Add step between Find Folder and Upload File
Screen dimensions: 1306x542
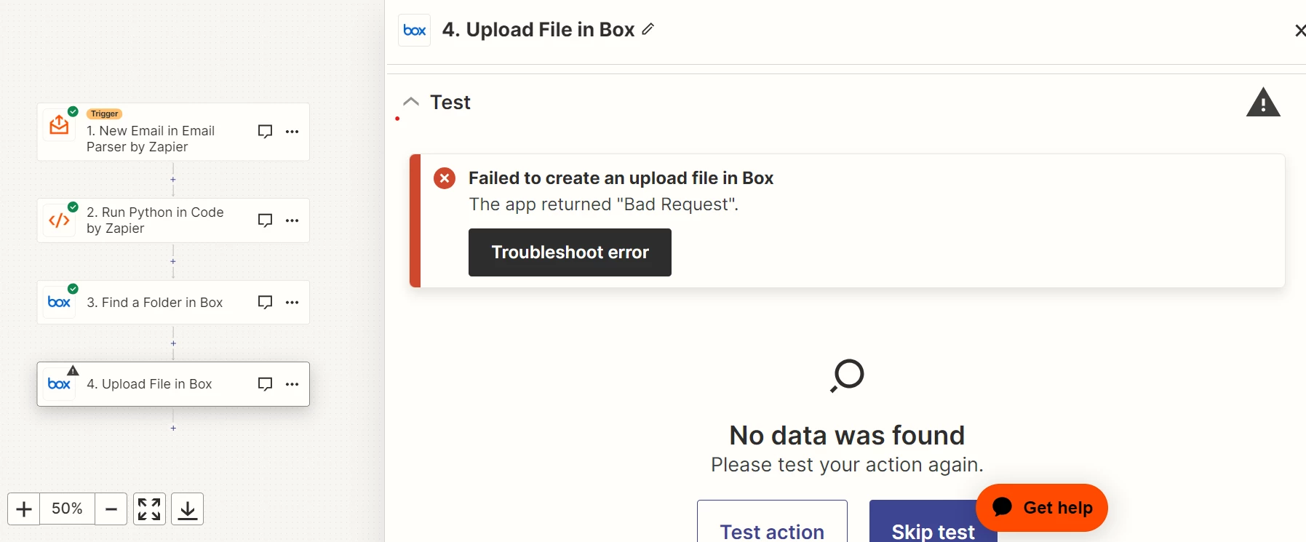click(x=173, y=343)
